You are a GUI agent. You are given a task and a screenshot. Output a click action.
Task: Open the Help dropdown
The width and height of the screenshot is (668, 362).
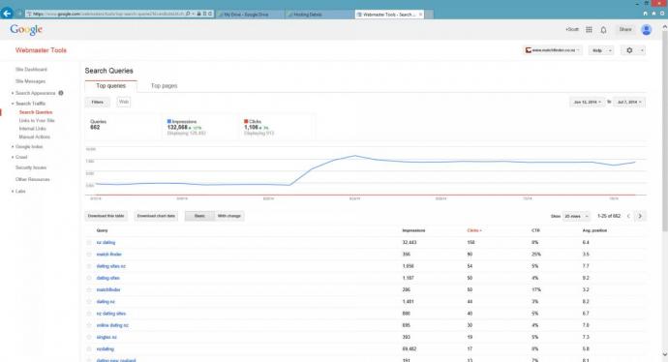pyautogui.click(x=601, y=50)
